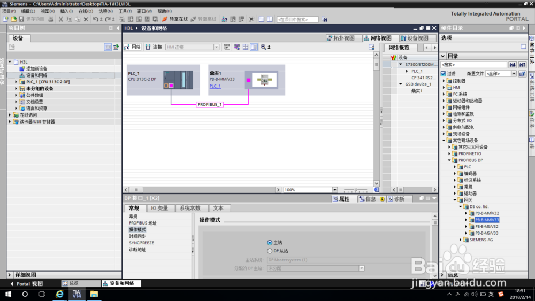
Task: Open the 帮助(H) menu
Action: [164, 11]
